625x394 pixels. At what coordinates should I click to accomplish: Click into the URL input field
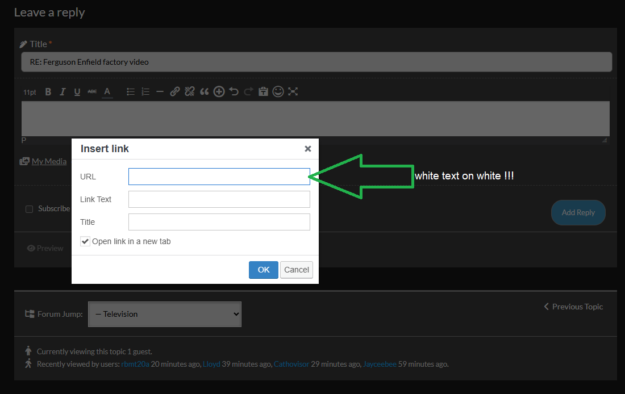219,177
